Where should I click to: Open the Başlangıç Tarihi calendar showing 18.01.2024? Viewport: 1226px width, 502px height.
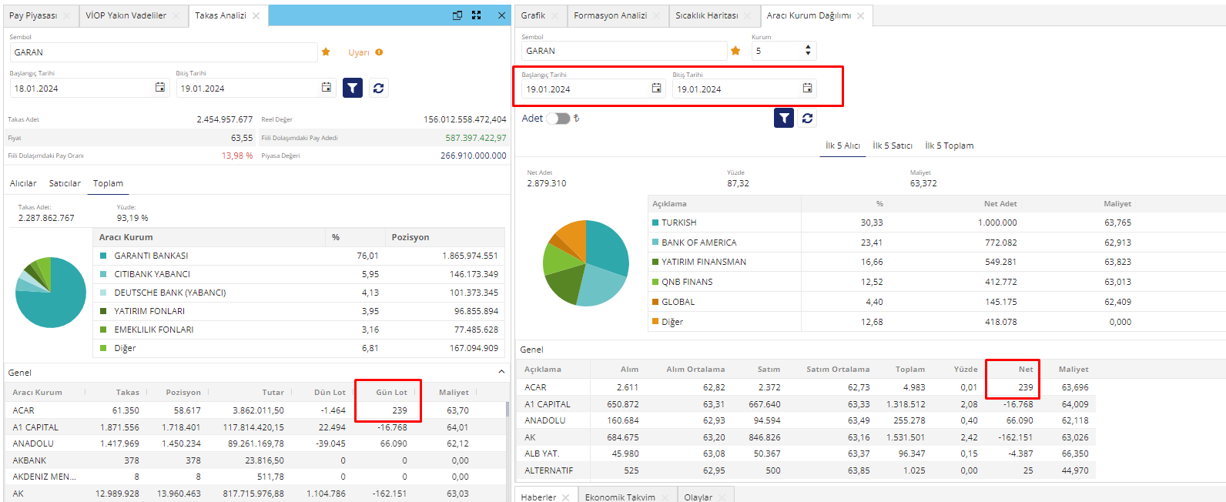[x=160, y=88]
